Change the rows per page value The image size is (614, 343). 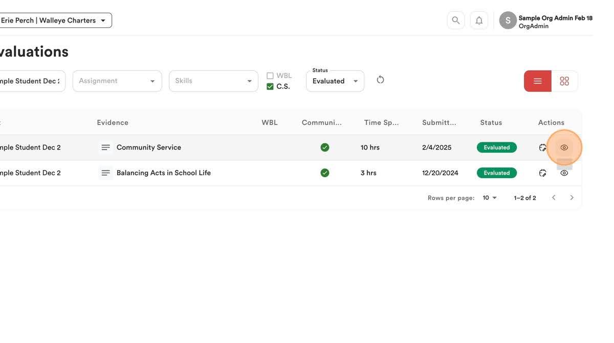(x=490, y=198)
